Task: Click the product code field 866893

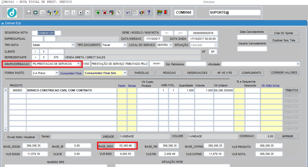Action: click(18, 90)
